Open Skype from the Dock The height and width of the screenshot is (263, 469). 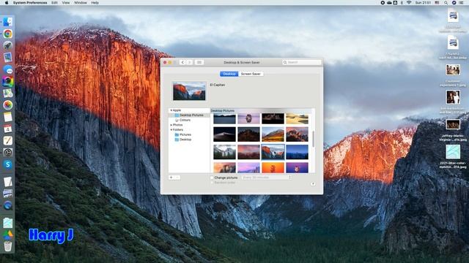(8, 164)
